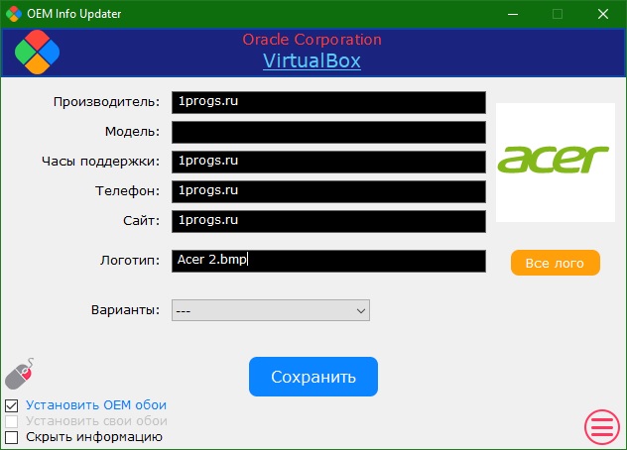
Task: Close the OEM Info Updater window
Action: pyautogui.click(x=603, y=14)
